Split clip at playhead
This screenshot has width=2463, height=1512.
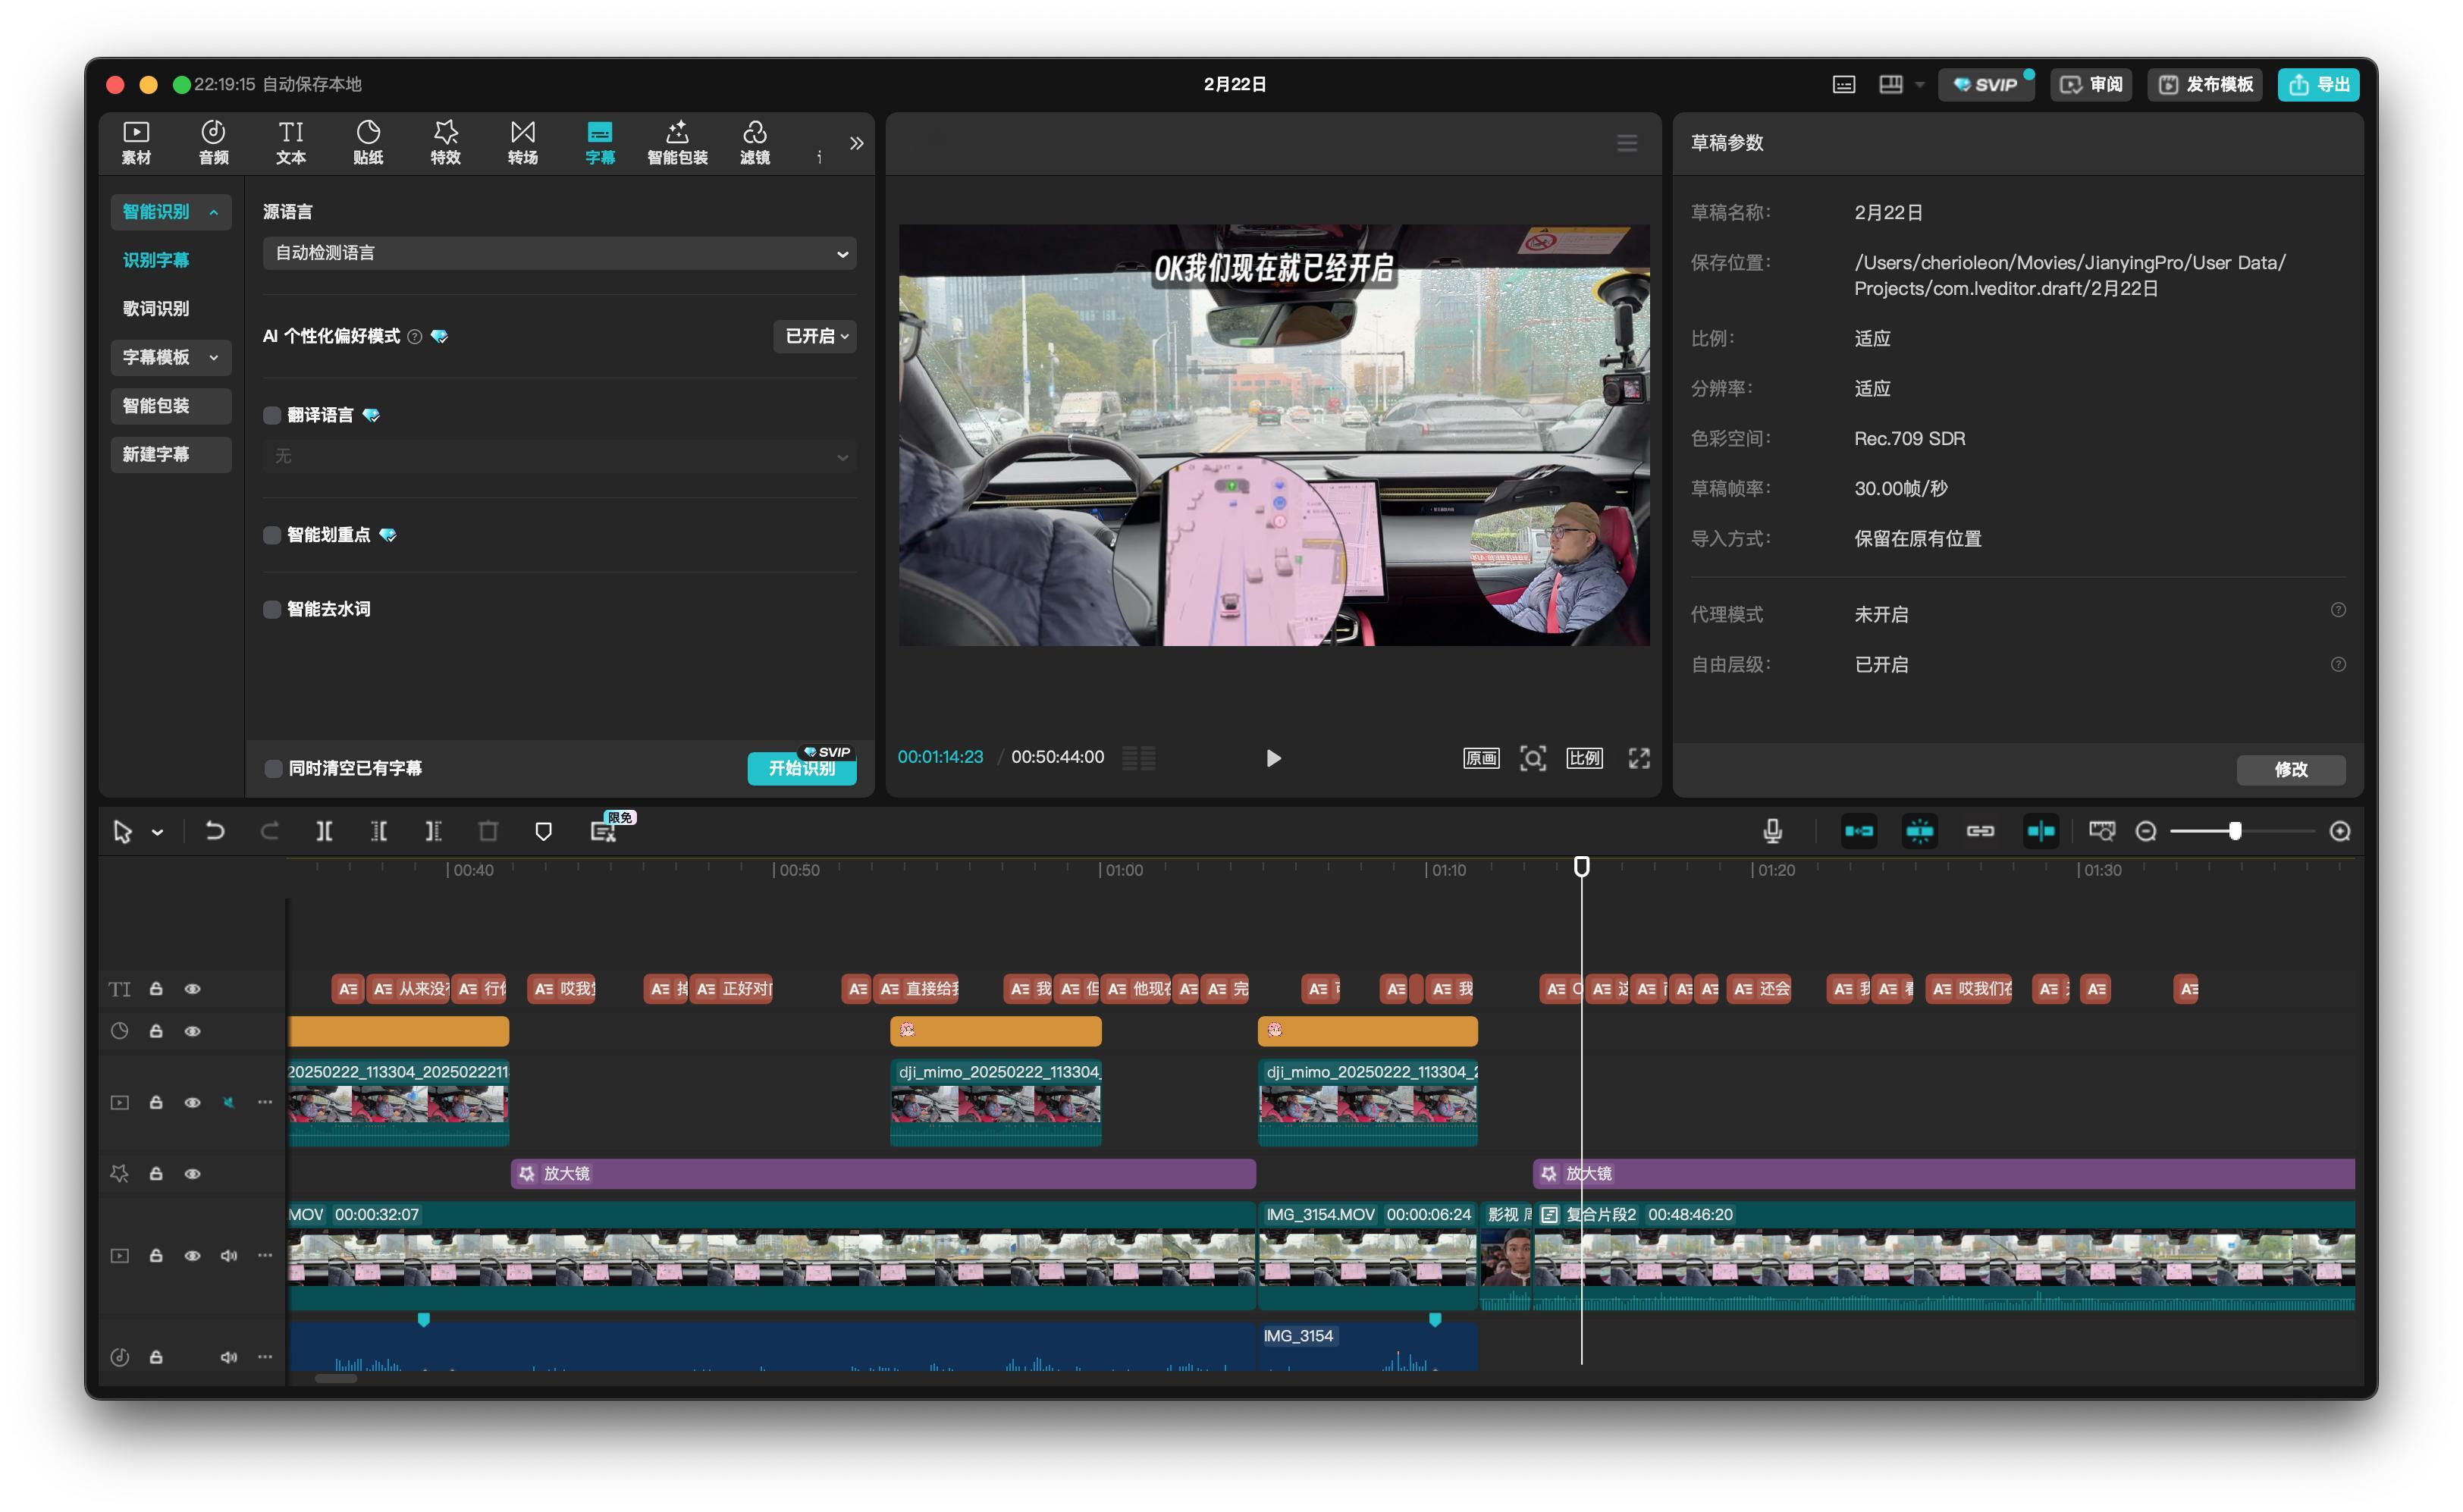[x=324, y=831]
